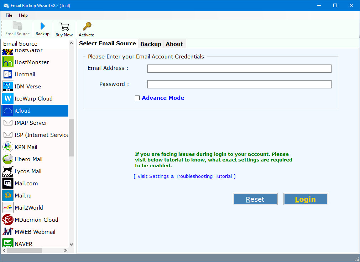Screen dimensions: 360x262
Task: Minimize the Email Backup Wizard window
Action: click(319, 5)
